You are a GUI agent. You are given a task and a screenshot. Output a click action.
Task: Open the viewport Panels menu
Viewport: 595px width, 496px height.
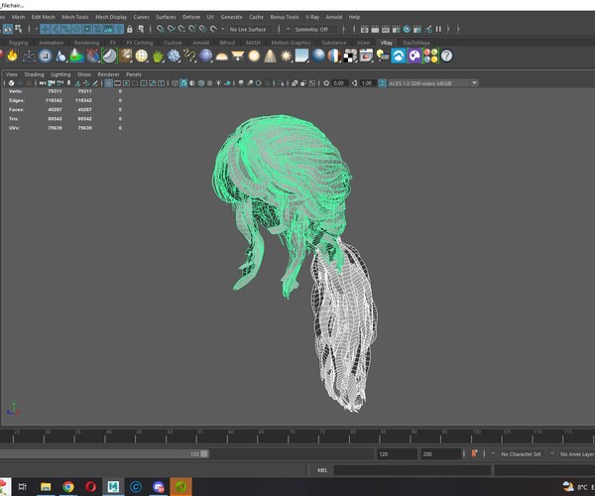pos(134,74)
